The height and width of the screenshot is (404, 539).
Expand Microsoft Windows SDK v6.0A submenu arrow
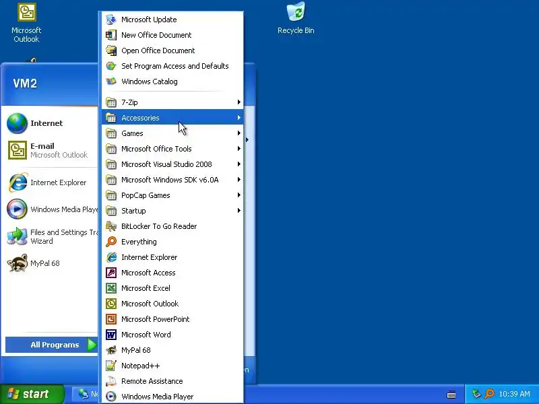(x=239, y=179)
